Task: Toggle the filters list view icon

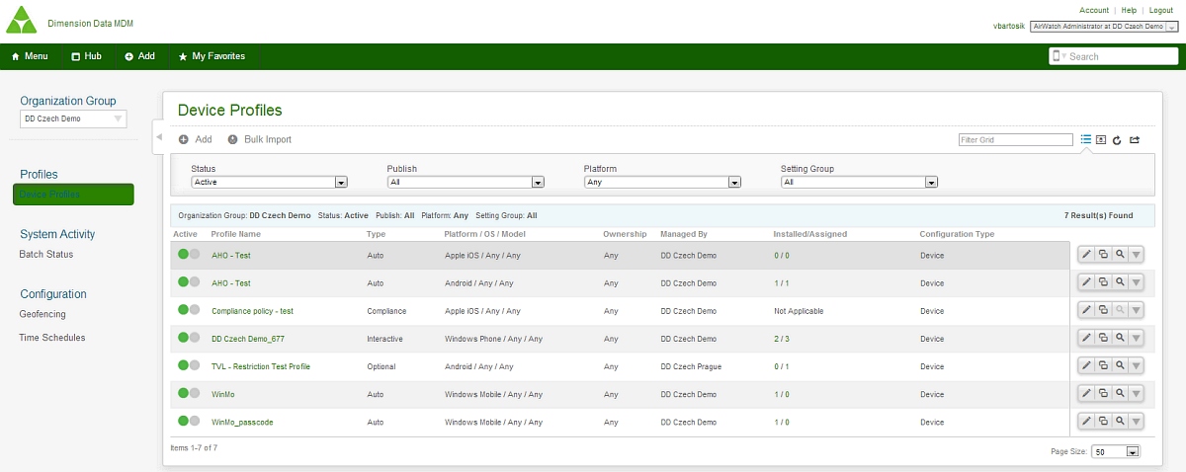Action: pyautogui.click(x=1086, y=139)
